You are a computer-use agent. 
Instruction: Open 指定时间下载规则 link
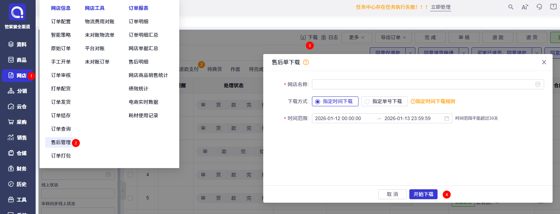point(433,101)
